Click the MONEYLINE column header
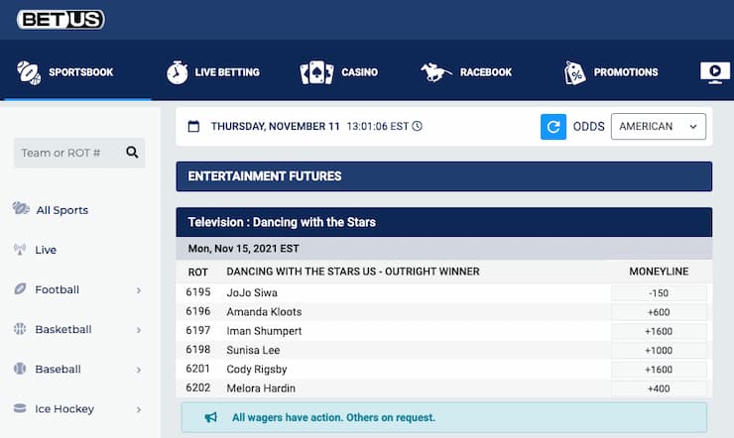 tap(659, 272)
